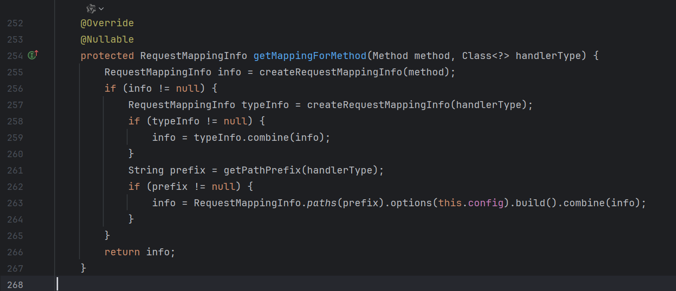This screenshot has height=291, width=676.
Task: Open the dropdown chevron beside the AI inlay icon
Action: (x=101, y=8)
